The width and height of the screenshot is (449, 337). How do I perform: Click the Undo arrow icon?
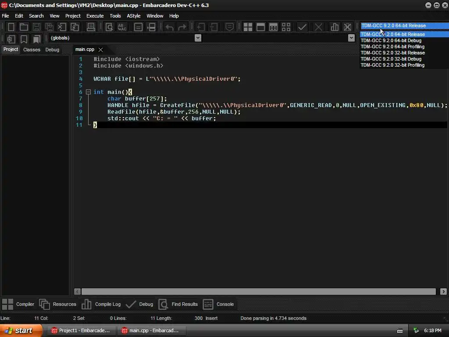point(169,27)
